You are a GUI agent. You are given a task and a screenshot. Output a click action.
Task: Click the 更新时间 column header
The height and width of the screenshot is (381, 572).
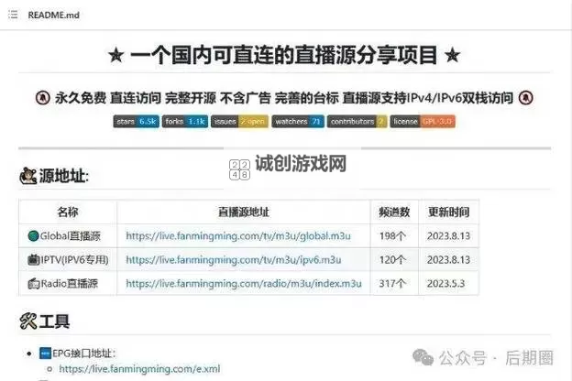tap(448, 212)
